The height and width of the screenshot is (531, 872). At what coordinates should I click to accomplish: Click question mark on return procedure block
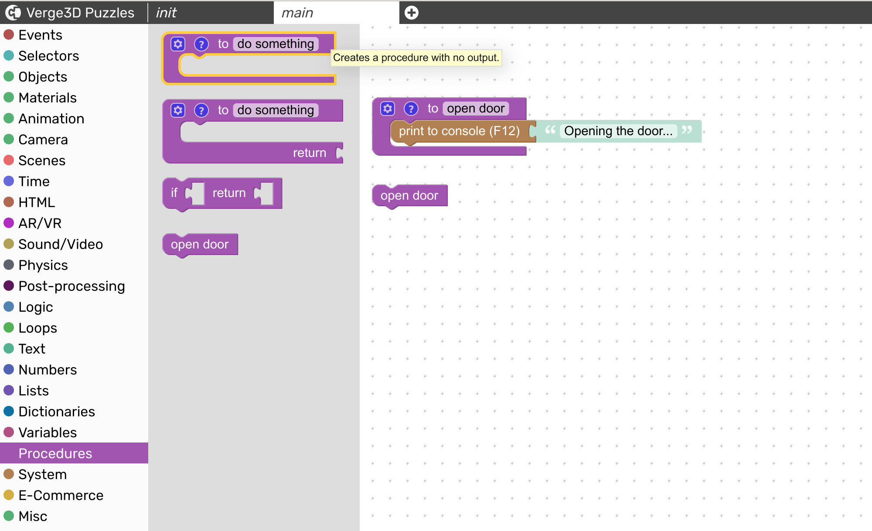(x=201, y=110)
